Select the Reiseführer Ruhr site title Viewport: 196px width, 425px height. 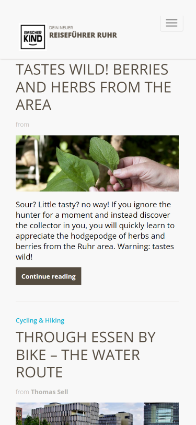coord(83,35)
